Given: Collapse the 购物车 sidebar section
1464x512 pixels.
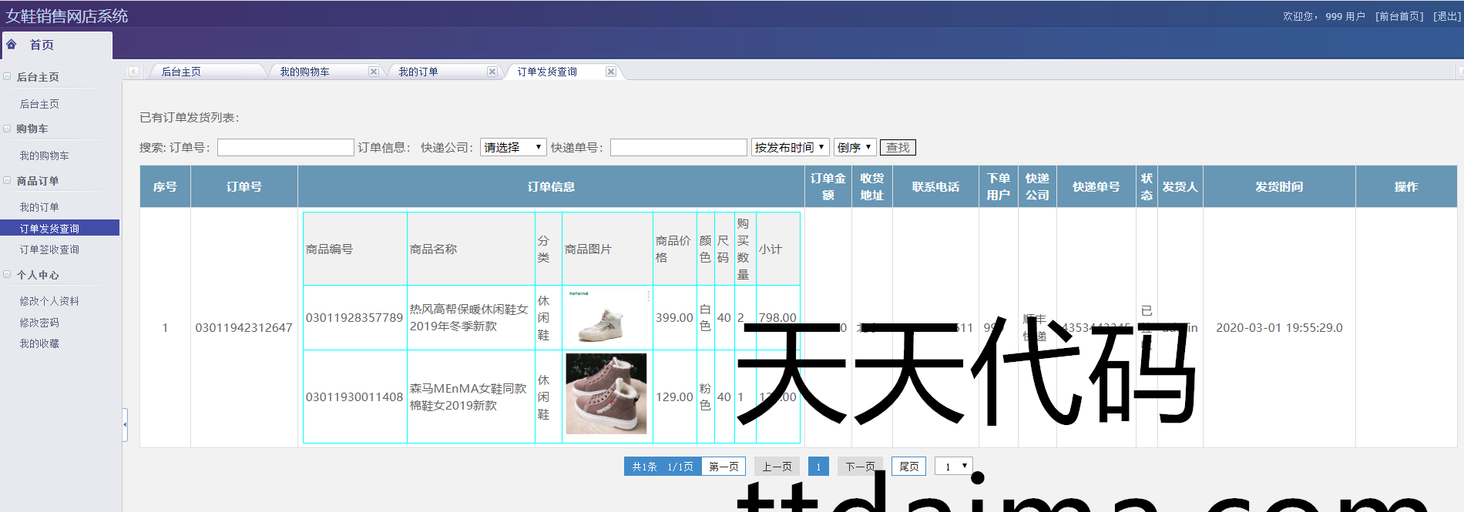Looking at the screenshot, I should coord(8,129).
